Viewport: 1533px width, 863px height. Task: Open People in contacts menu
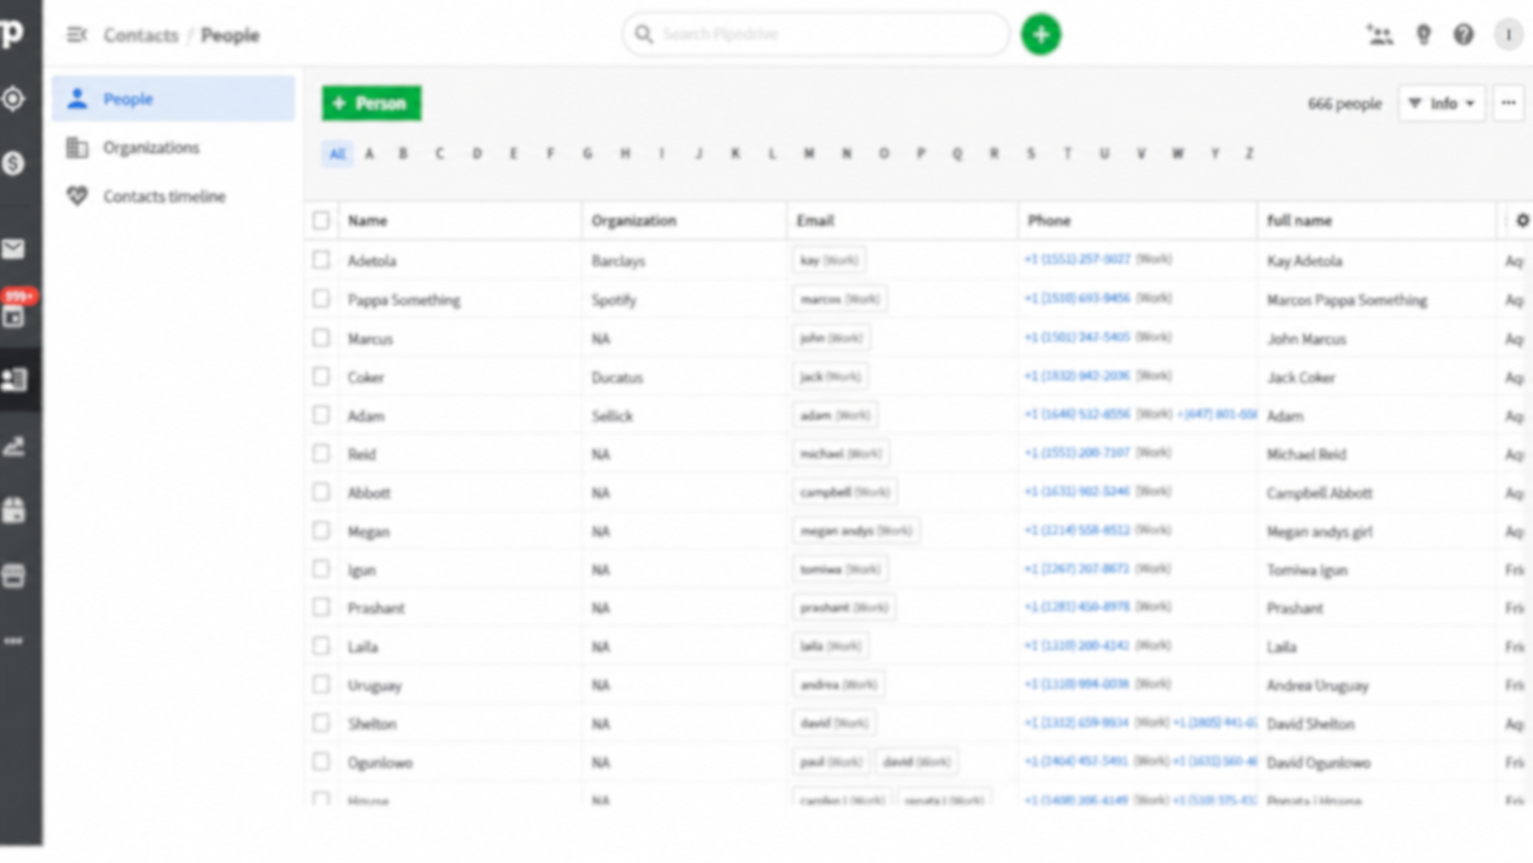[173, 98]
